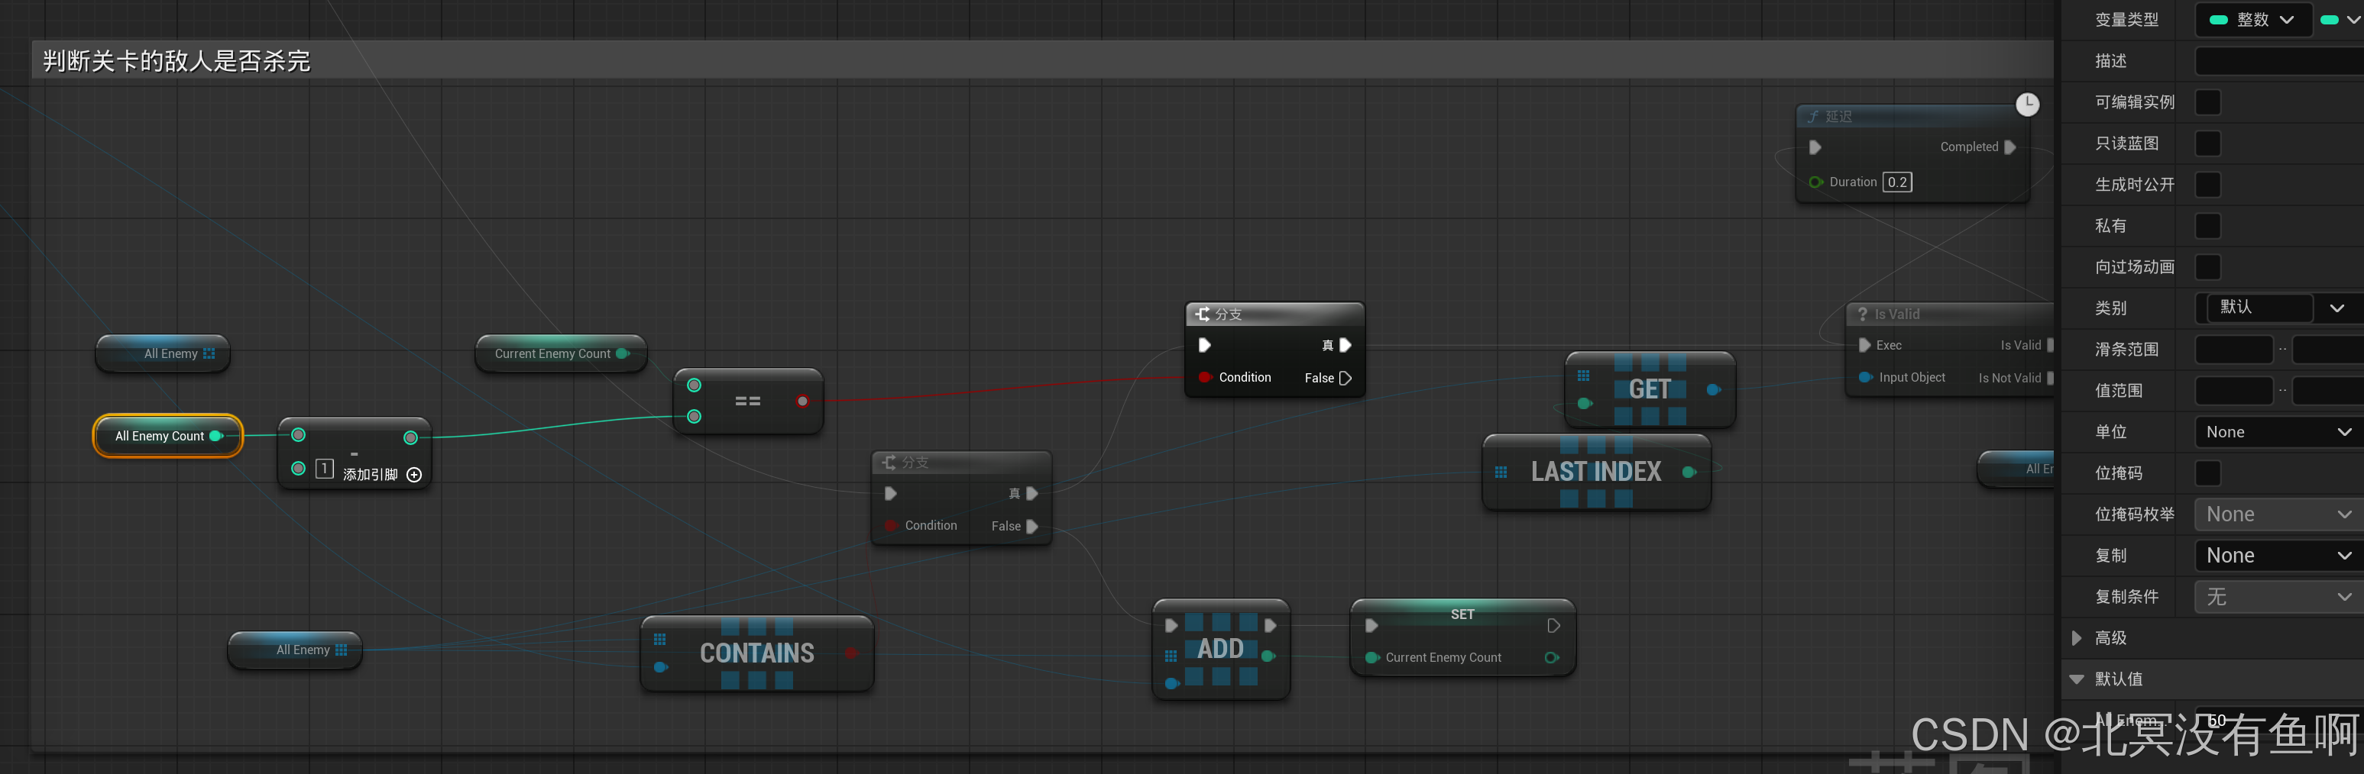Open the 复制条件 无 dropdown
Screen dimensions: 2364x774
(x=2280, y=597)
